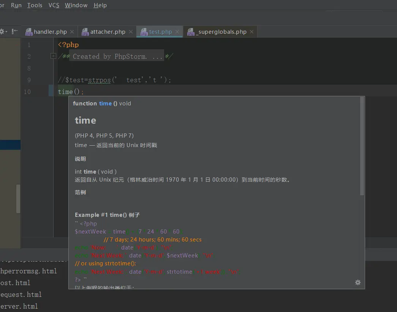Click the test.php file icon

(x=144, y=32)
